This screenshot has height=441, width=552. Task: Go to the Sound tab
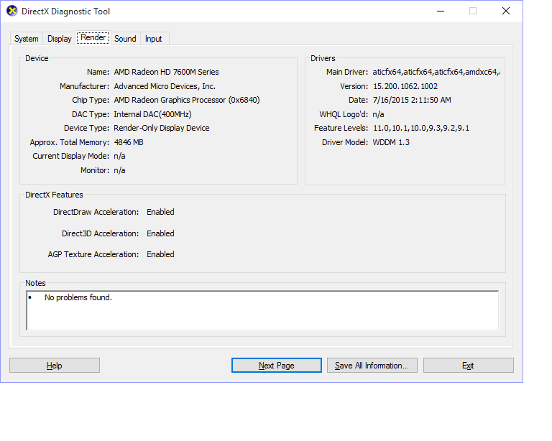pyautogui.click(x=125, y=39)
